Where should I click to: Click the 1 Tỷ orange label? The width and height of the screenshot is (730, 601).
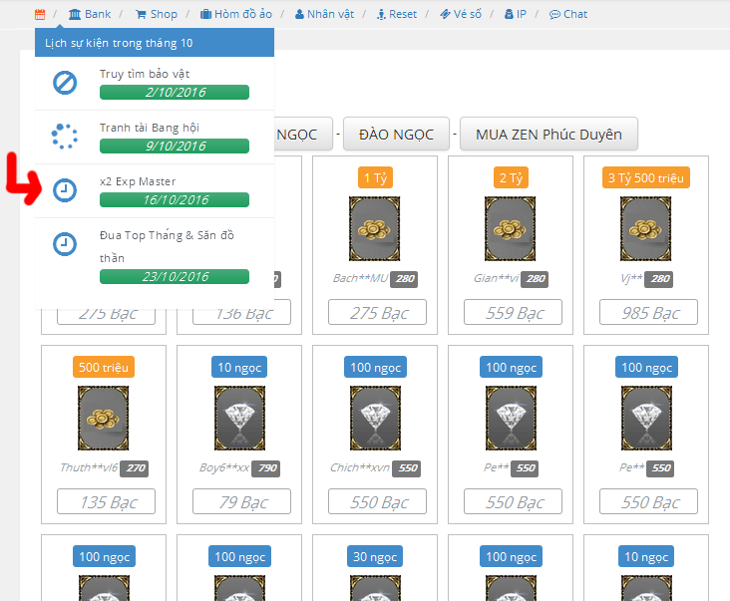(375, 177)
